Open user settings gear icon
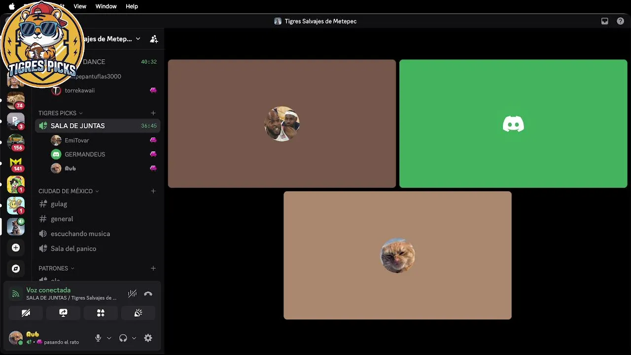631x355 pixels. click(x=148, y=338)
